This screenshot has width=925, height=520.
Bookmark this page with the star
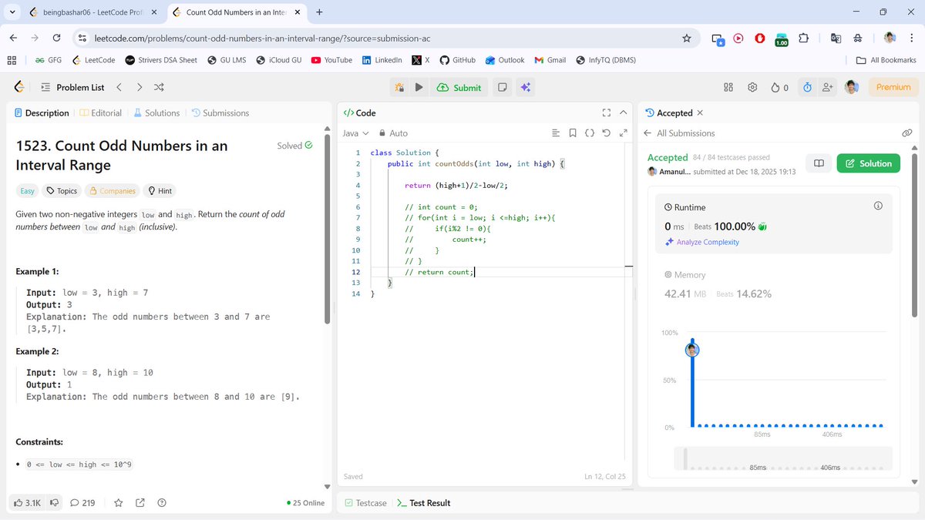tap(686, 38)
